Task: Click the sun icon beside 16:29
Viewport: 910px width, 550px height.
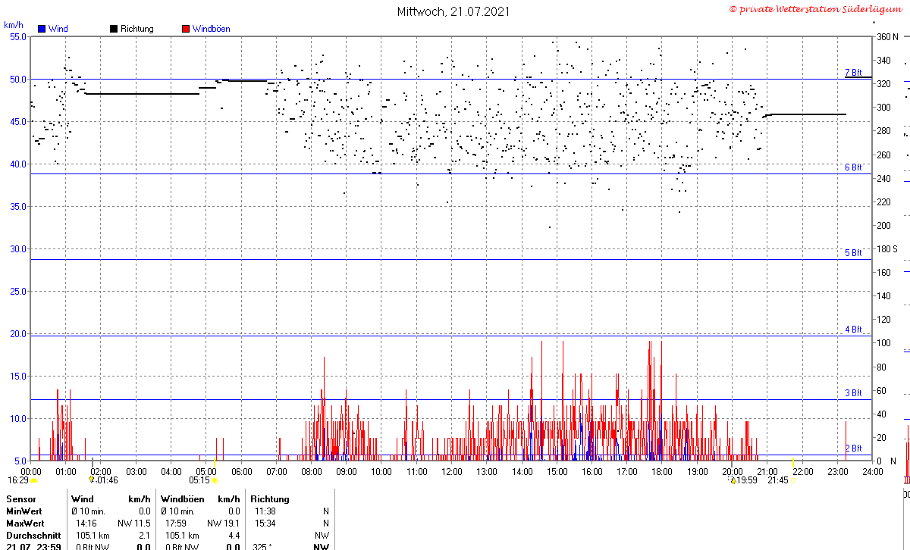Action: click(33, 480)
